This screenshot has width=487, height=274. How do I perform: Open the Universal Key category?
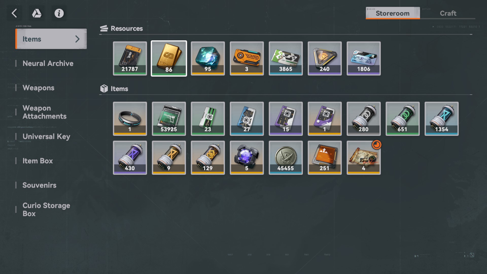point(46,136)
